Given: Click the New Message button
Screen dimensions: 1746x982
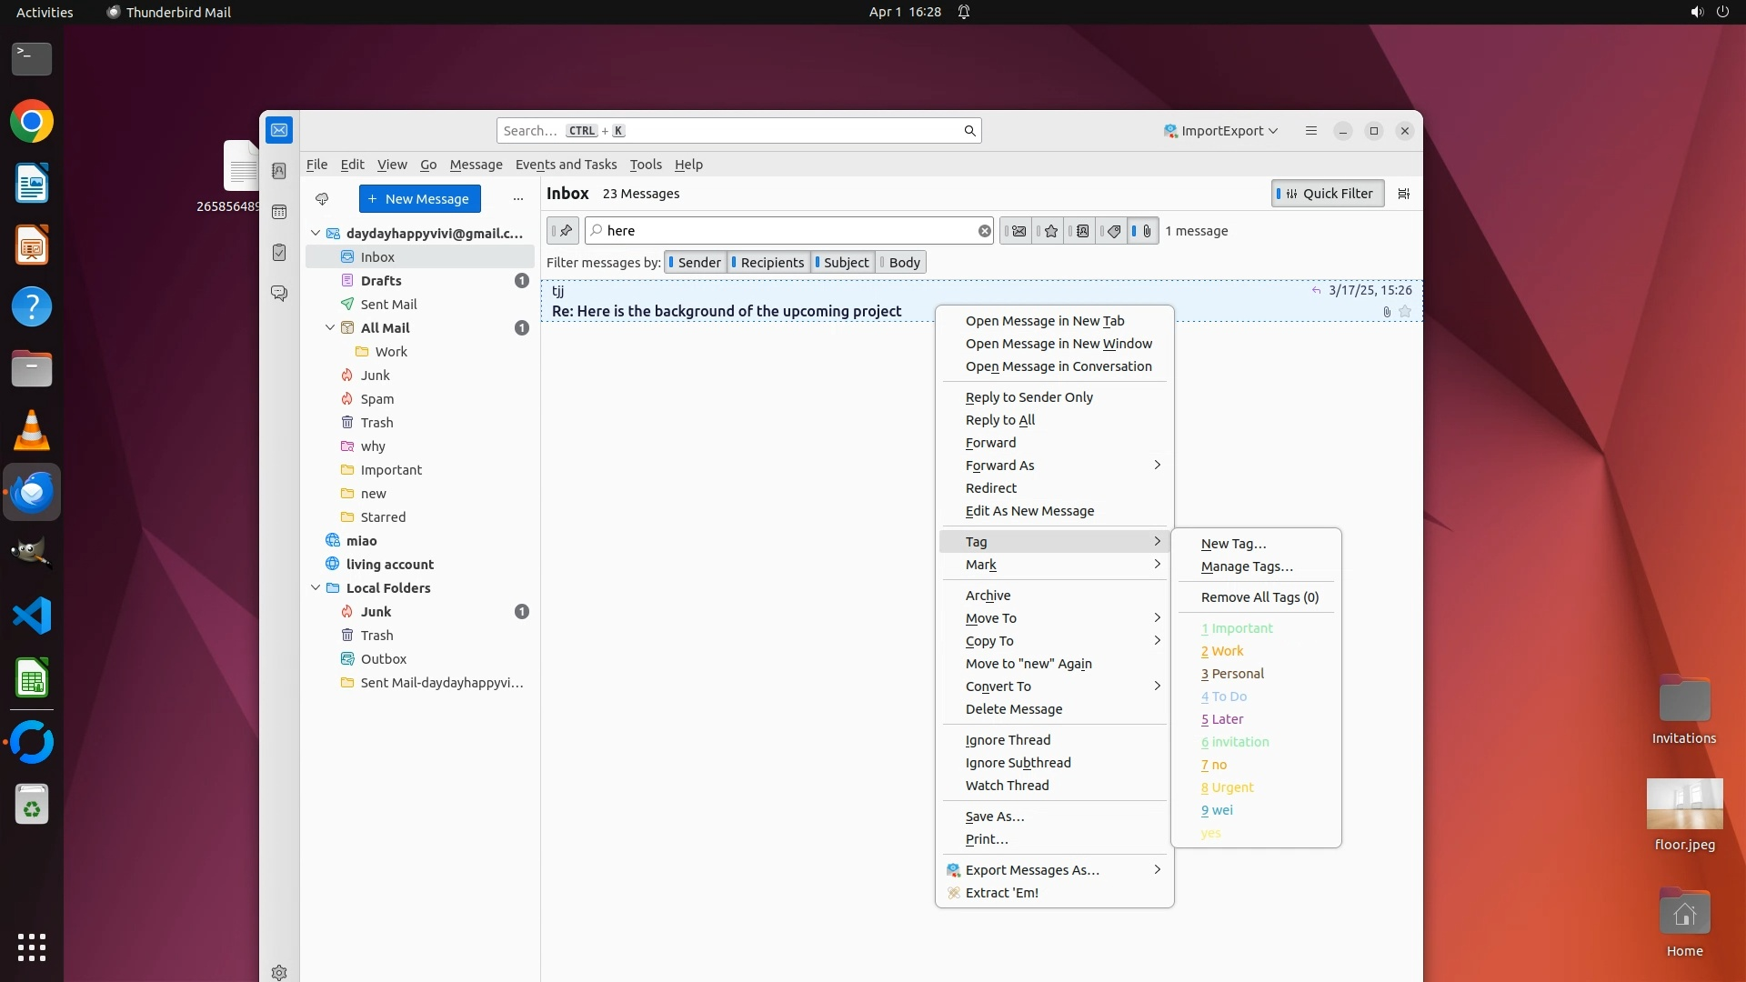Looking at the screenshot, I should (x=419, y=199).
